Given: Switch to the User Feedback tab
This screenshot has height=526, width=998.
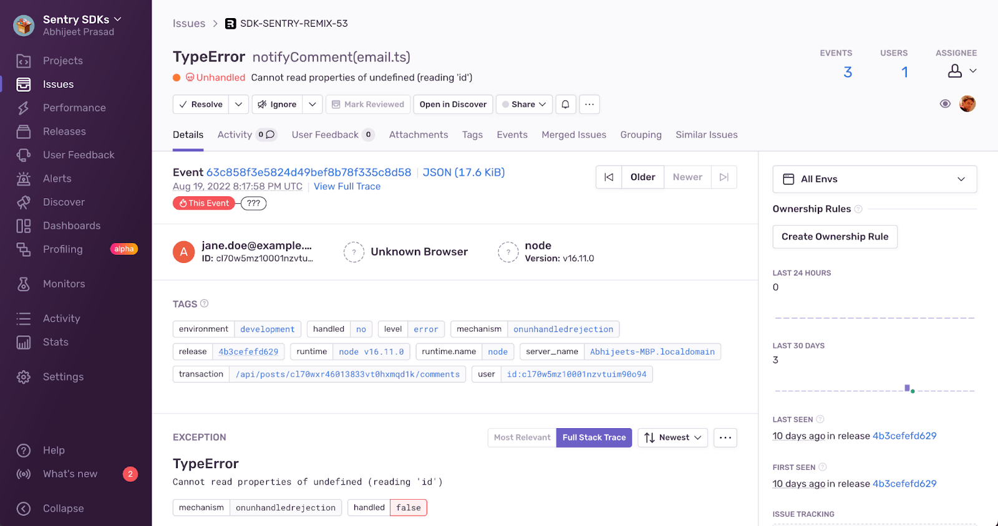Looking at the screenshot, I should click(x=332, y=135).
